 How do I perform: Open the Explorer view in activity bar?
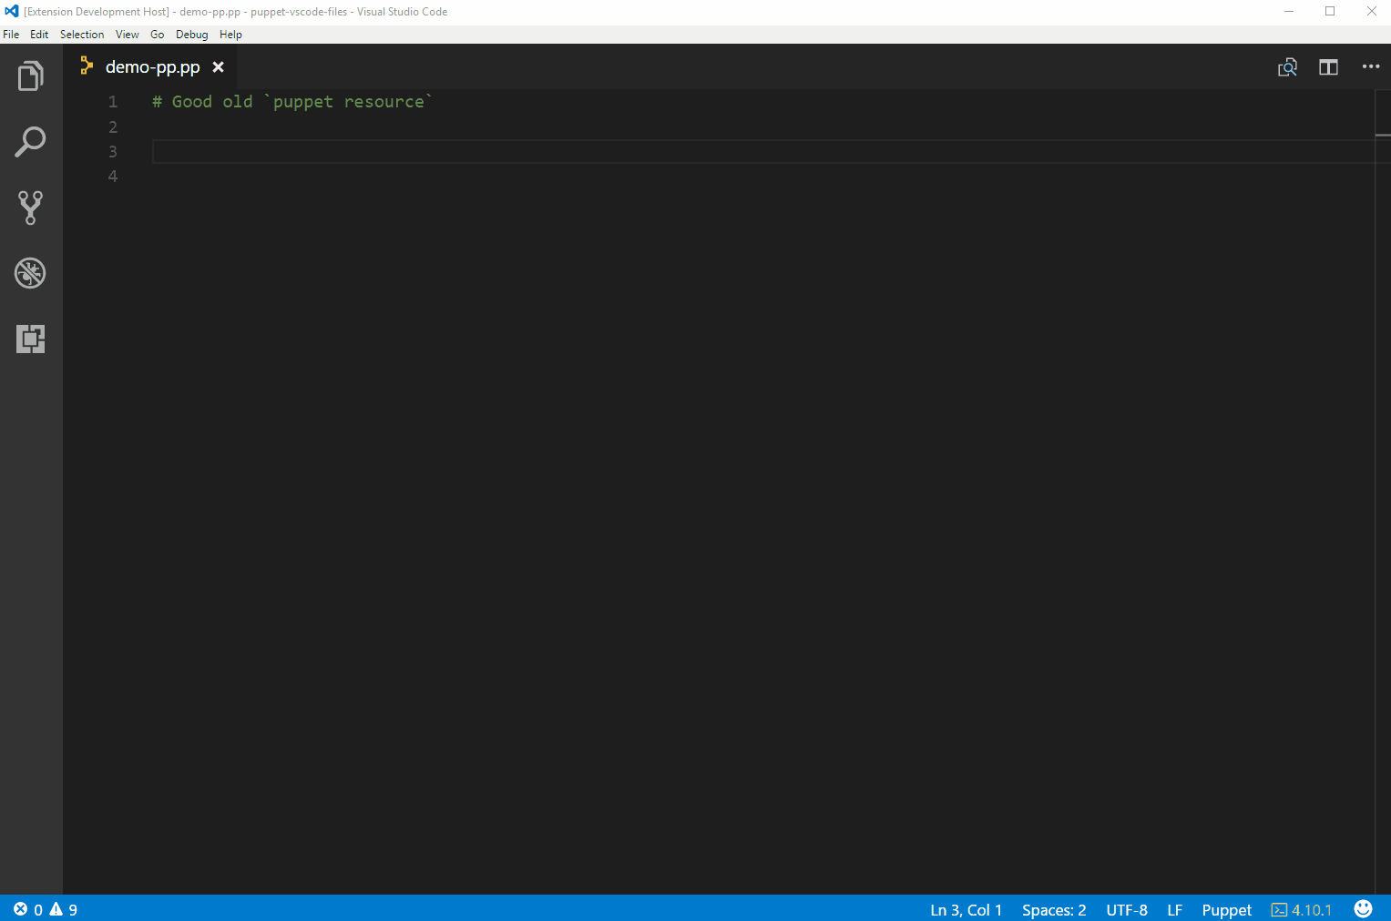[30, 76]
